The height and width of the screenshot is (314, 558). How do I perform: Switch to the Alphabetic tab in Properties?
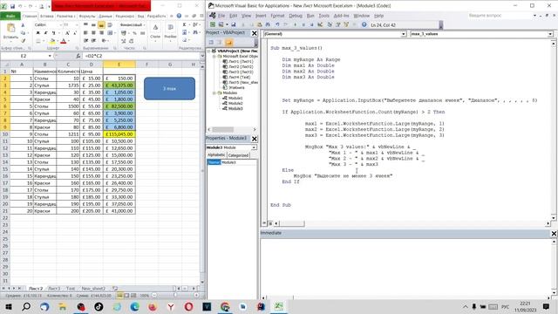(x=216, y=155)
